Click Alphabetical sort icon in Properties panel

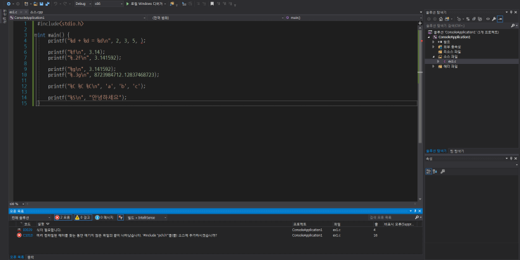coord(435,171)
